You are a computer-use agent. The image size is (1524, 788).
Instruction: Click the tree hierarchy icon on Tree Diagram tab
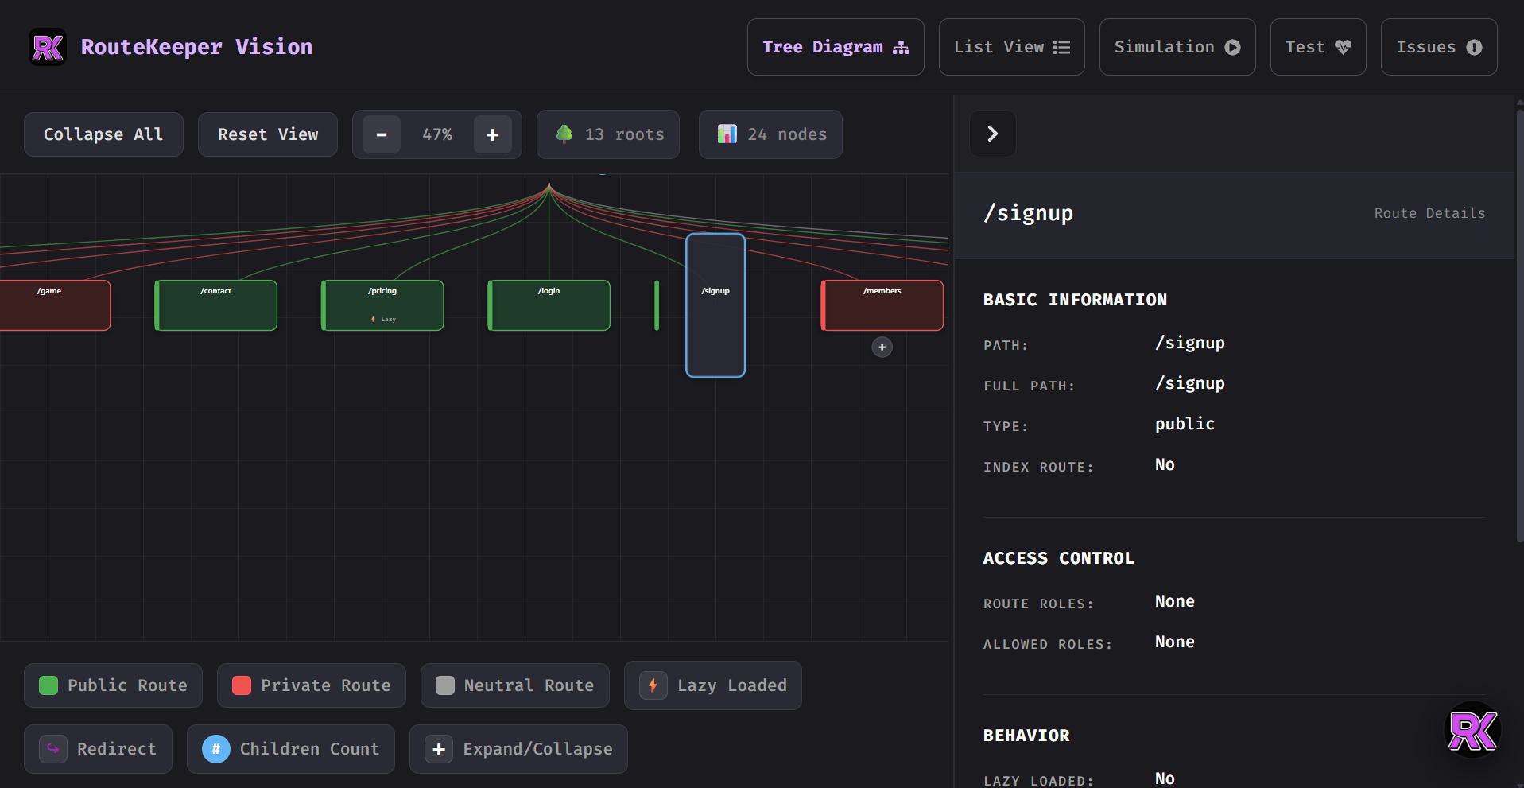pyautogui.click(x=901, y=47)
